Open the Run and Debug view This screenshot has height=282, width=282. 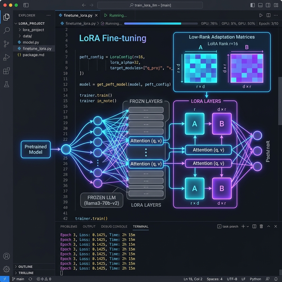pos(7,57)
